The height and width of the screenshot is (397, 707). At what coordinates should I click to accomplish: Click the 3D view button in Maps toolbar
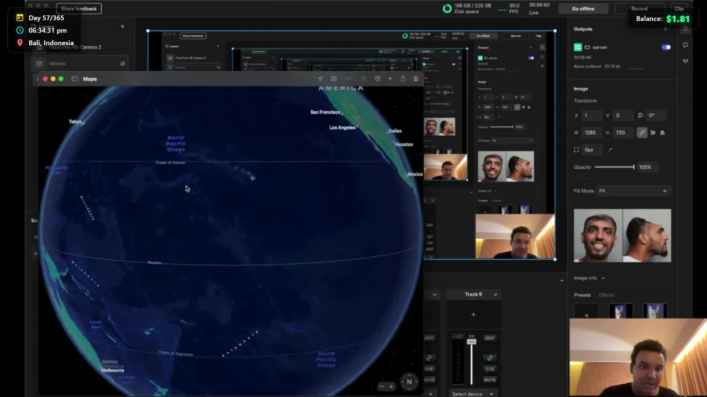coord(349,79)
